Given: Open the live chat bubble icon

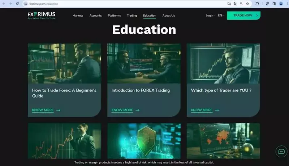Looking at the screenshot, I should pos(281,152).
